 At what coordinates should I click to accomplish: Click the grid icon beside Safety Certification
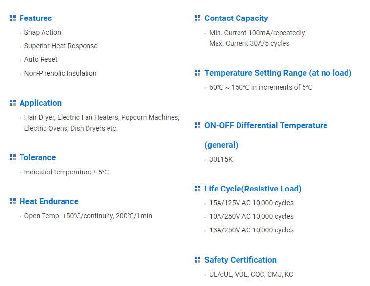(x=197, y=260)
